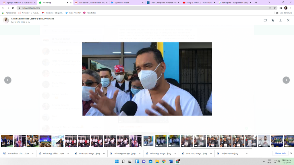Click Chrome reload page icon
Screen dimensions: 294x165
(13, 8)
